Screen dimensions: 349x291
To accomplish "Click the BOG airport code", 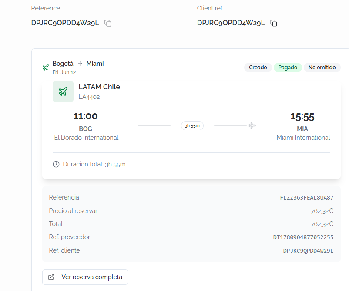I will point(85,129).
